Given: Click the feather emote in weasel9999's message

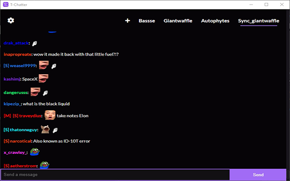Looking at the screenshot, I should pyautogui.click(x=53, y=67).
